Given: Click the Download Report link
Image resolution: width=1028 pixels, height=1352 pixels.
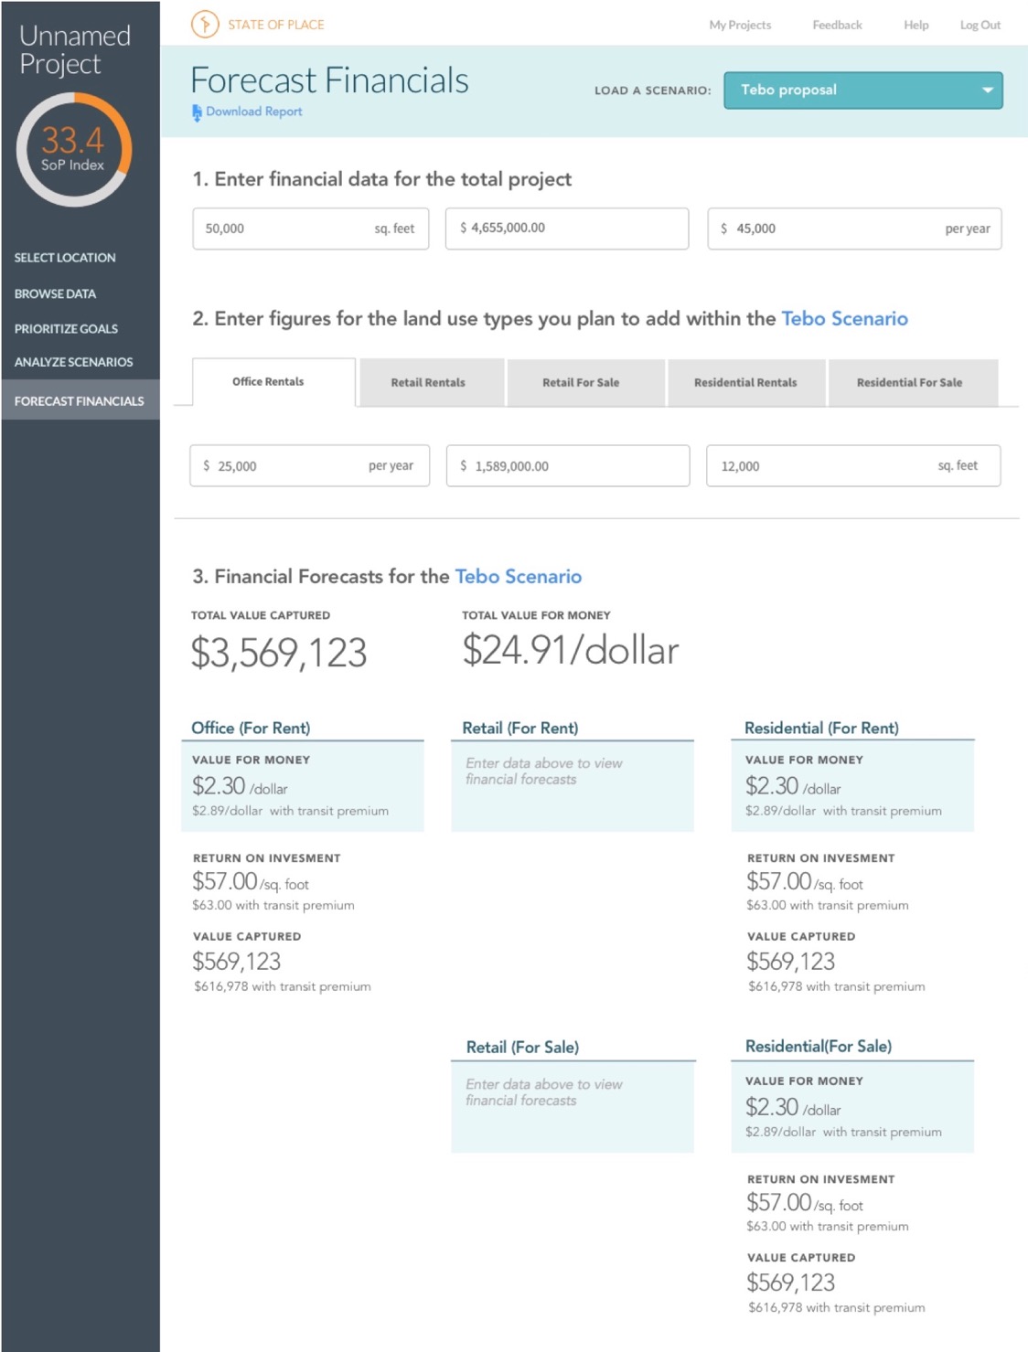Looking at the screenshot, I should pos(253,112).
